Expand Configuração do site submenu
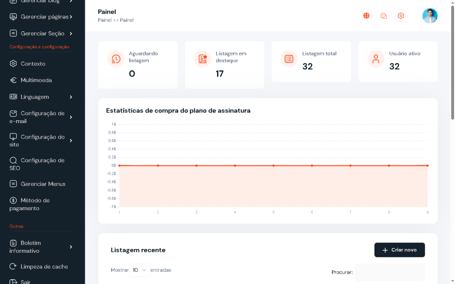This screenshot has height=284, width=455. [71, 141]
